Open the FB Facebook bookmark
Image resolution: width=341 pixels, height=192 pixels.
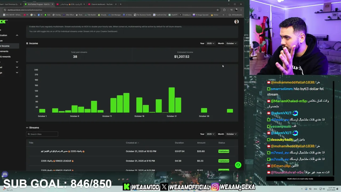40,15
